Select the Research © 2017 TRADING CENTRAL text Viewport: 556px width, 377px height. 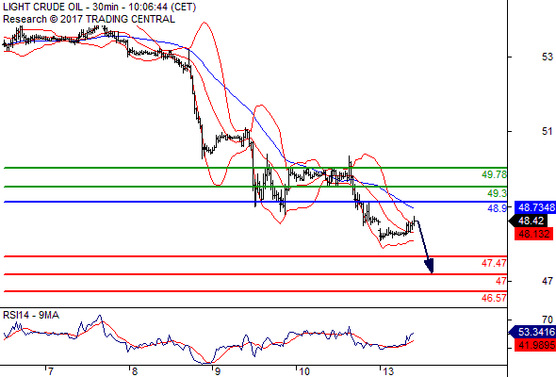(89, 19)
